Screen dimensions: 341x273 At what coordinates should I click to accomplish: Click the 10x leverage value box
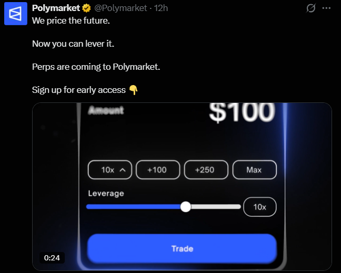coord(259,207)
